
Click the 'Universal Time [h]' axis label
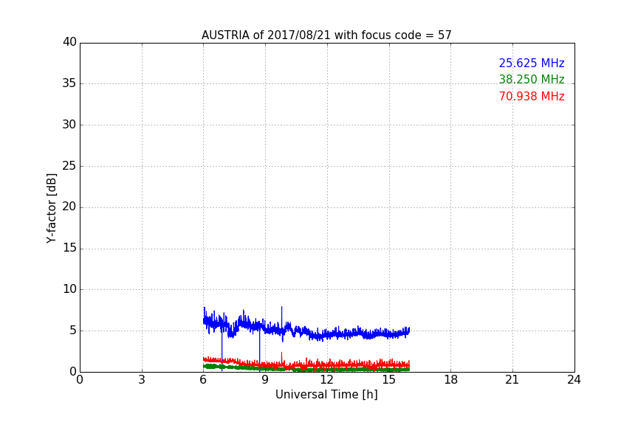click(x=326, y=395)
